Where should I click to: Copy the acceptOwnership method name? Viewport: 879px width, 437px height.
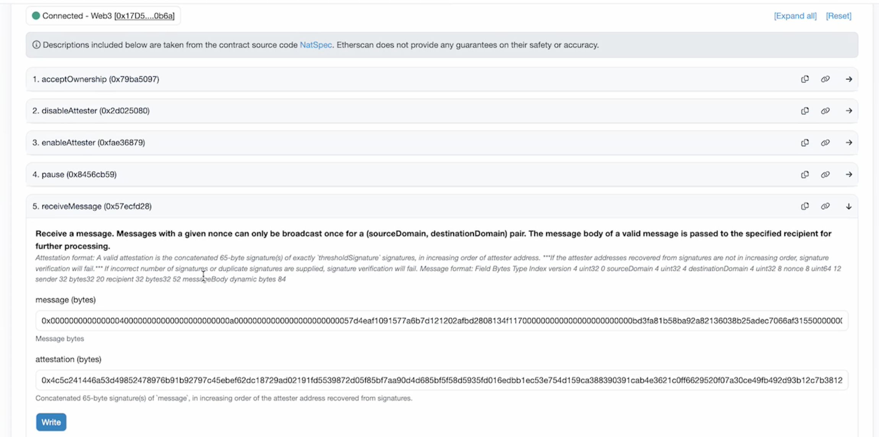[805, 79]
